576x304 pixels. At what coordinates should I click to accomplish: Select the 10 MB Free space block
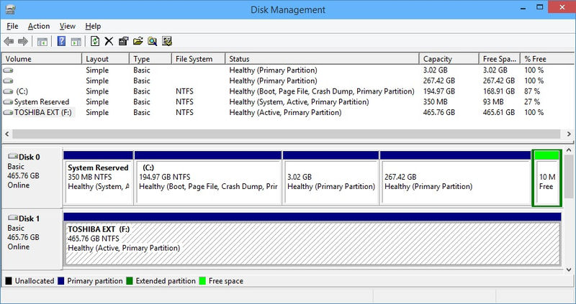pos(547,178)
